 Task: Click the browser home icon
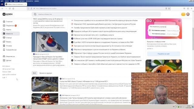(13, 8)
